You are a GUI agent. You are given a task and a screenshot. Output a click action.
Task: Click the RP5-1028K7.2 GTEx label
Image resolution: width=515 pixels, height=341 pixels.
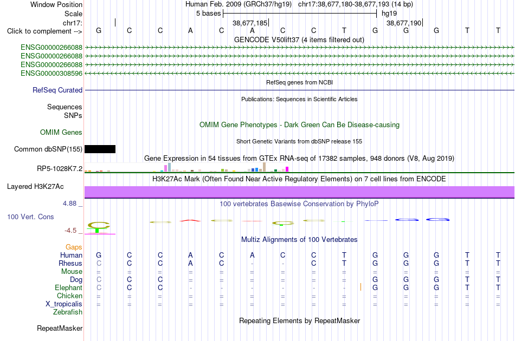pyautogui.click(x=60, y=168)
